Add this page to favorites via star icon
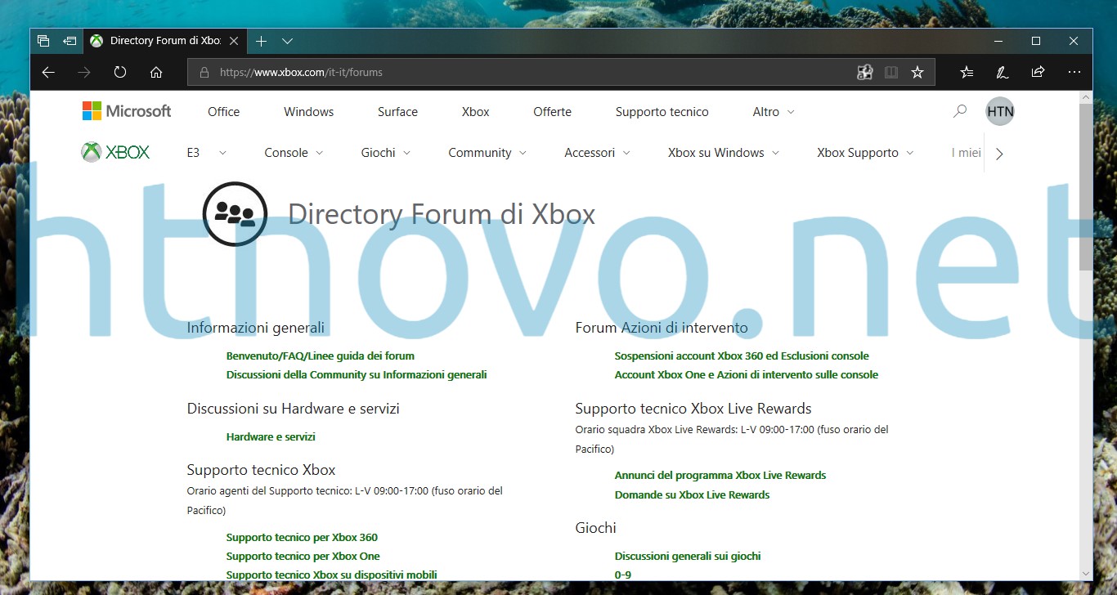 tap(917, 72)
